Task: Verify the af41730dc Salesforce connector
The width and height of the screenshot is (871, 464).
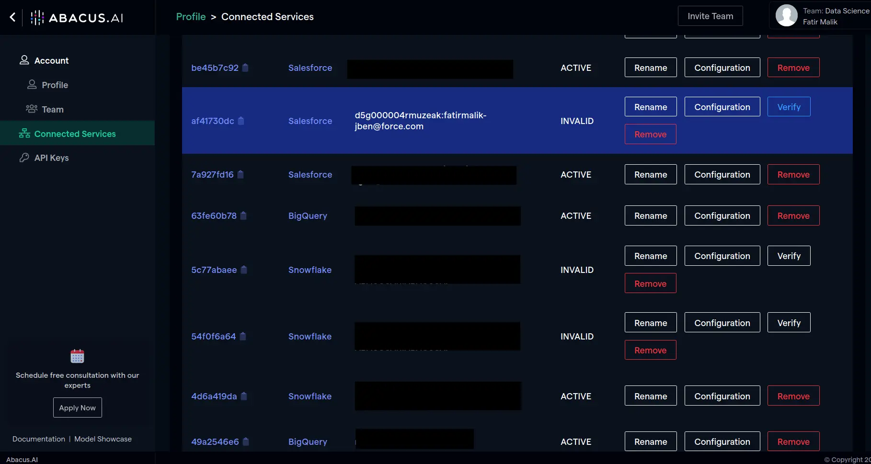Action: [789, 107]
